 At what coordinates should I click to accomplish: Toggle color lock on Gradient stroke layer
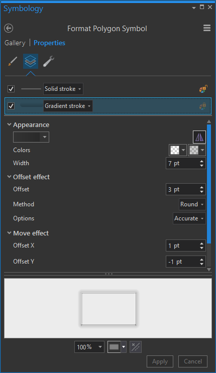202,106
